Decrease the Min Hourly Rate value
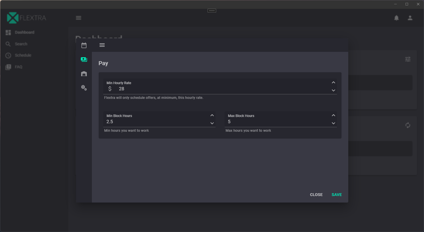Screen dimensions: 424x232 pos(334,90)
